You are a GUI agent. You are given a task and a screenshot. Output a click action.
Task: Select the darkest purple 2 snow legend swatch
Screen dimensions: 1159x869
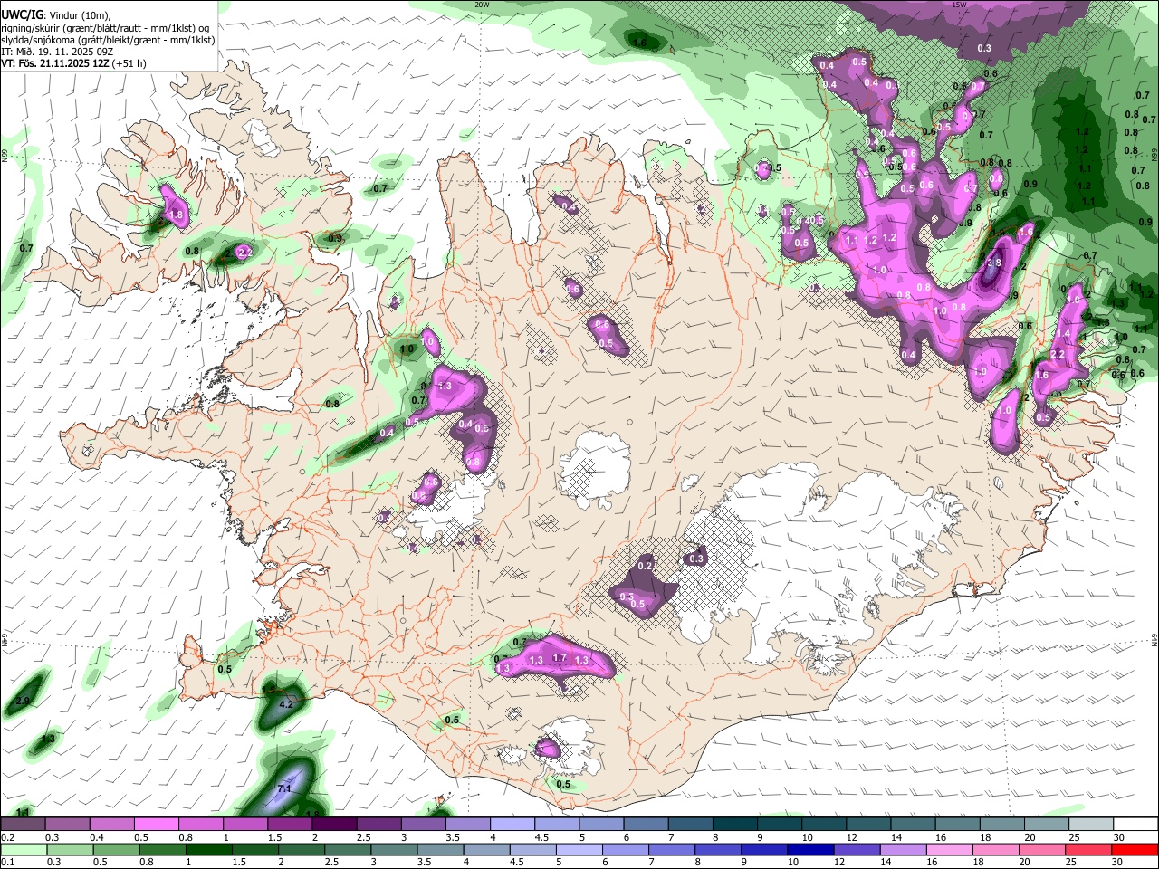(x=334, y=825)
